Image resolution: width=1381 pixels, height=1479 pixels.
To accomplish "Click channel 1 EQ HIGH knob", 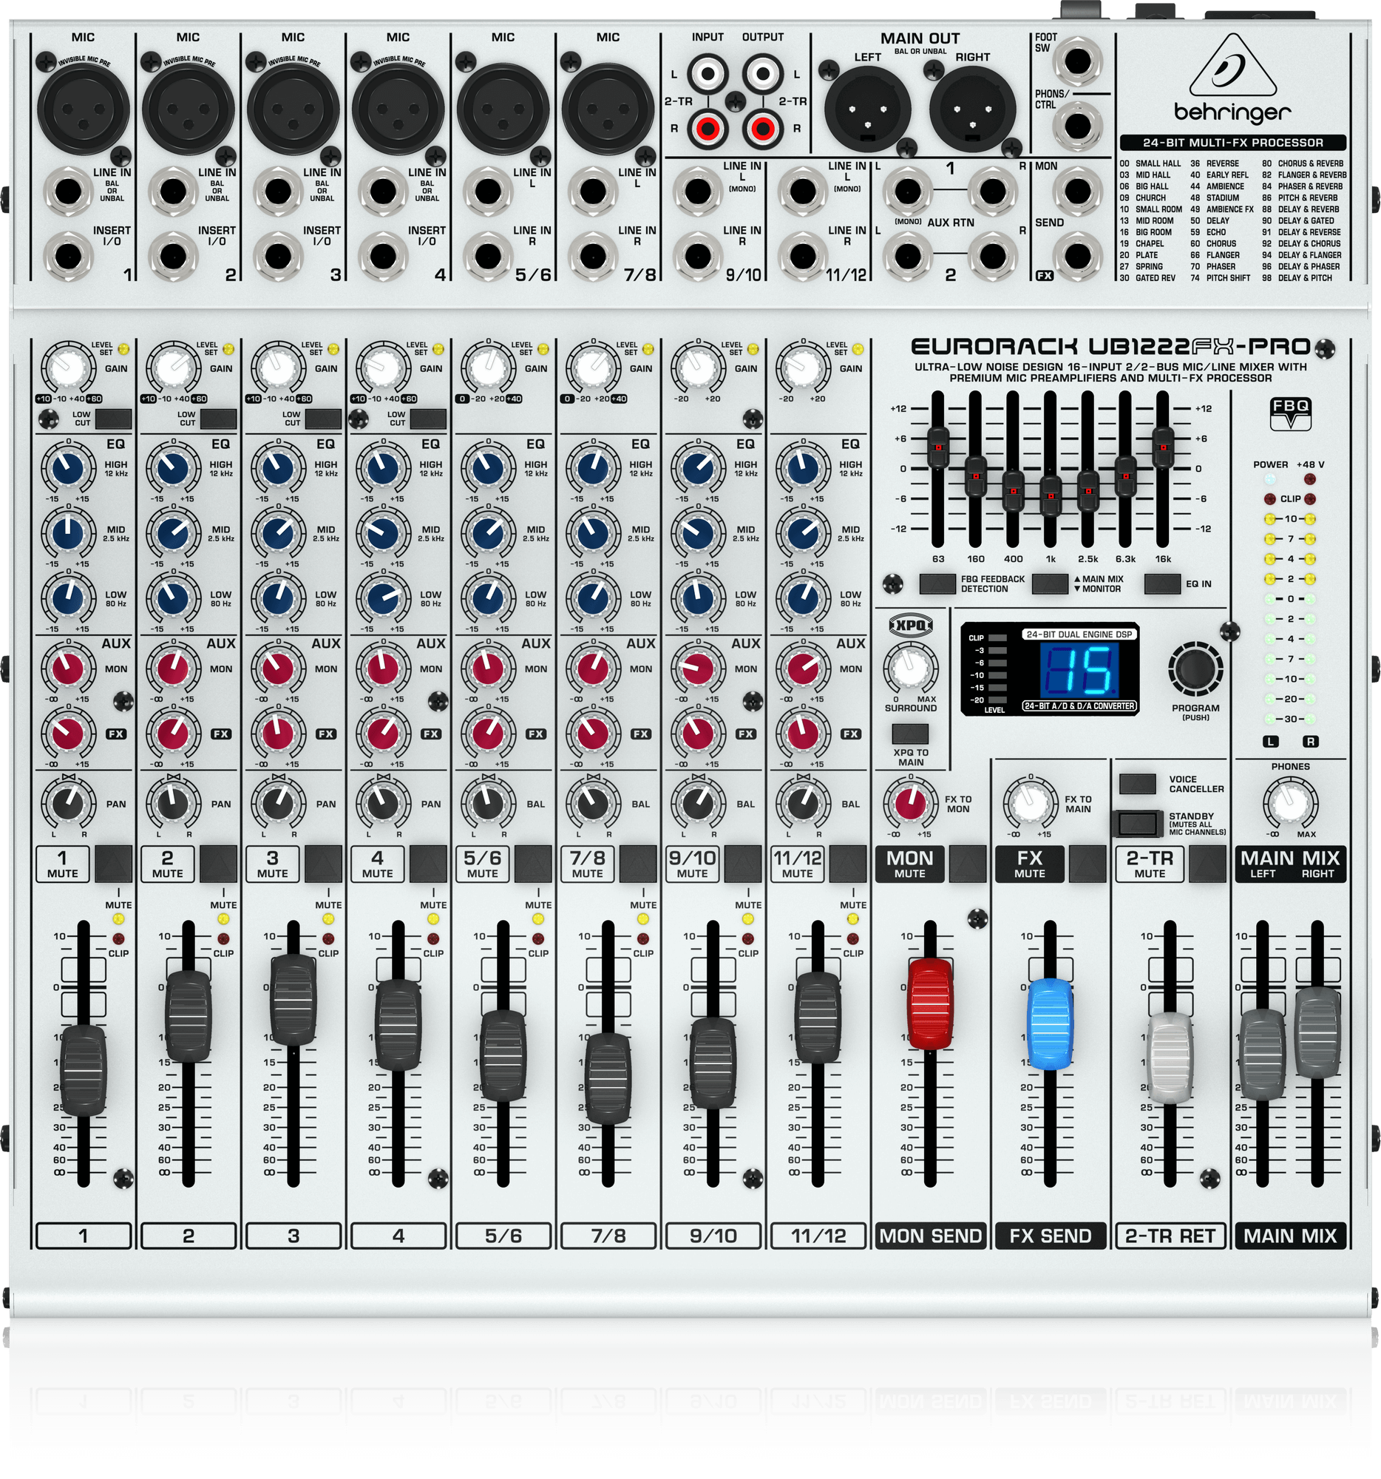I will click(x=68, y=469).
